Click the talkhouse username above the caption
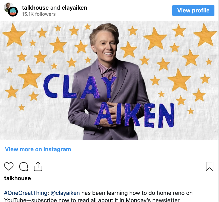219x202 pixels. (x=17, y=178)
